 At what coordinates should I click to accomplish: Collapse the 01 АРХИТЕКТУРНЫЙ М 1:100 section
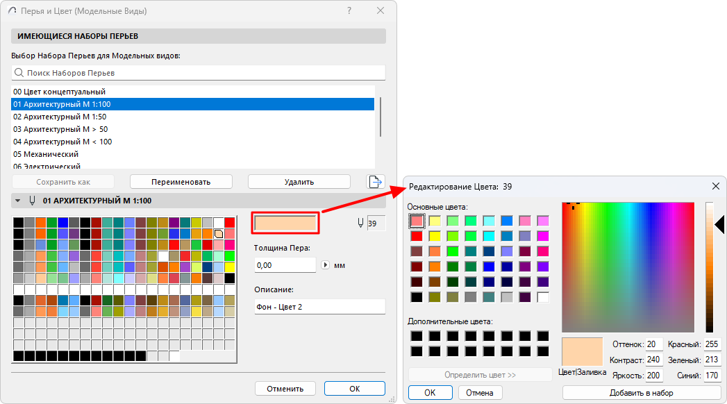(17, 199)
